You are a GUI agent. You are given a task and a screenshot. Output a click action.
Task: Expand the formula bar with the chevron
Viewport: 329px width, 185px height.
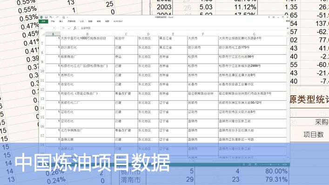[288, 28]
